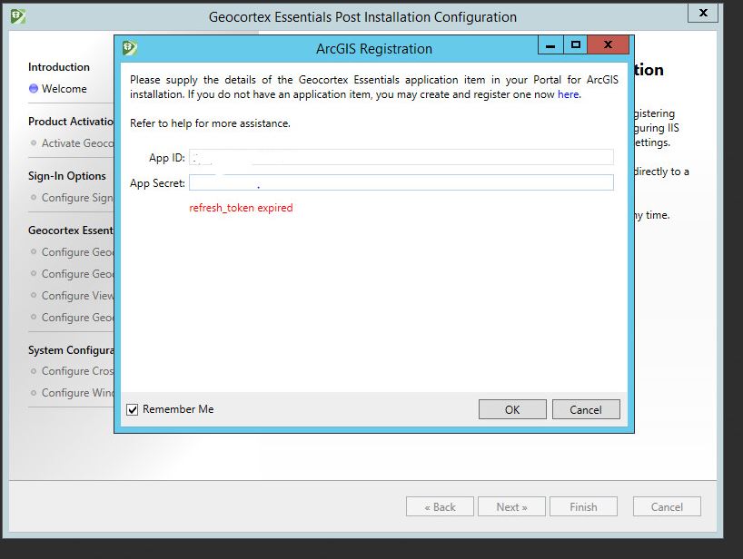Image resolution: width=743 pixels, height=559 pixels.
Task: Open the 'here' link to register application
Action: pos(568,94)
